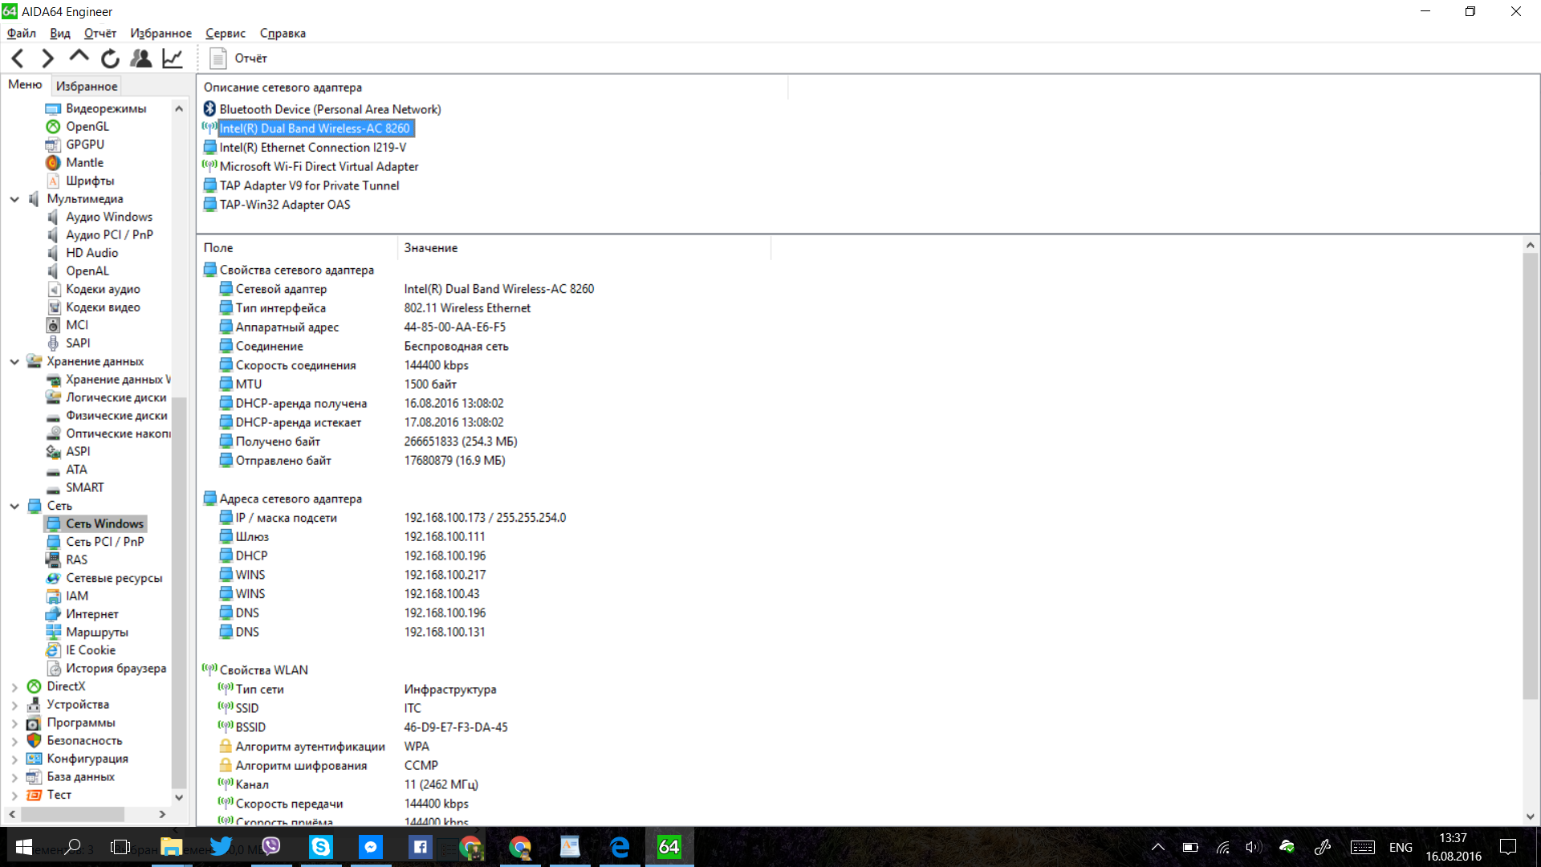
Task: Collapse the Мультимедиа tree node
Action: tap(14, 198)
